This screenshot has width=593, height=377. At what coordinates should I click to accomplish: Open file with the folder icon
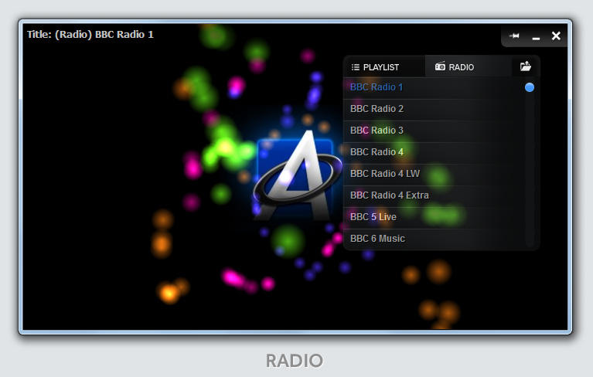526,66
